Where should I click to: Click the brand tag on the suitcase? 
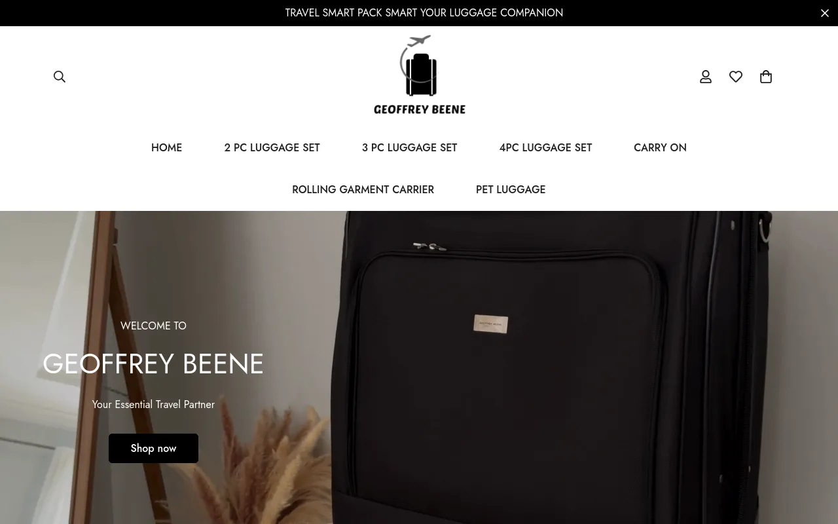pos(490,324)
